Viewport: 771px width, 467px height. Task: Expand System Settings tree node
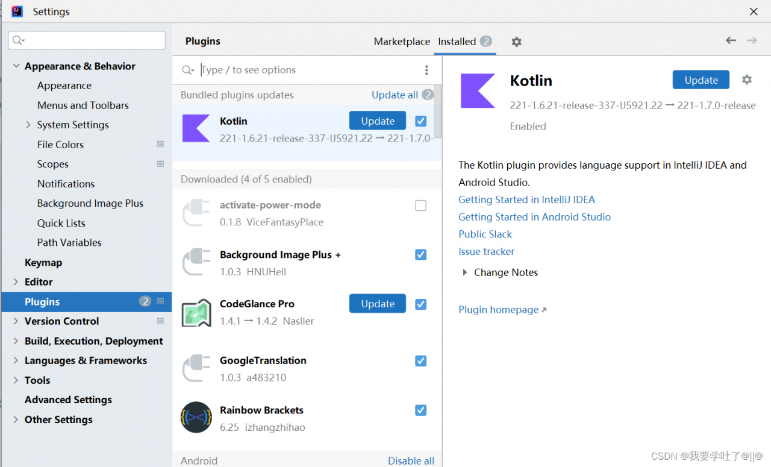point(28,125)
